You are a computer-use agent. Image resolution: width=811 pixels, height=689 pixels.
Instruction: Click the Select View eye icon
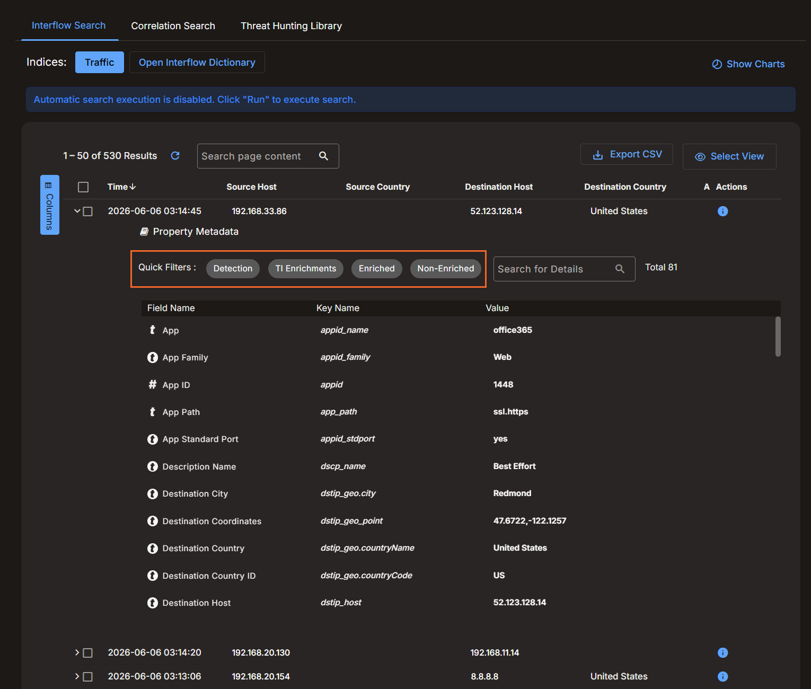700,157
